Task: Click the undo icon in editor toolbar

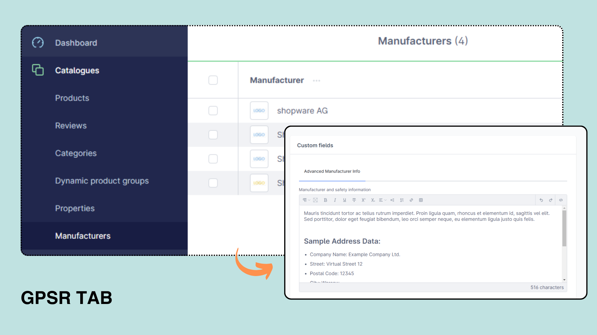Action: pos(541,200)
